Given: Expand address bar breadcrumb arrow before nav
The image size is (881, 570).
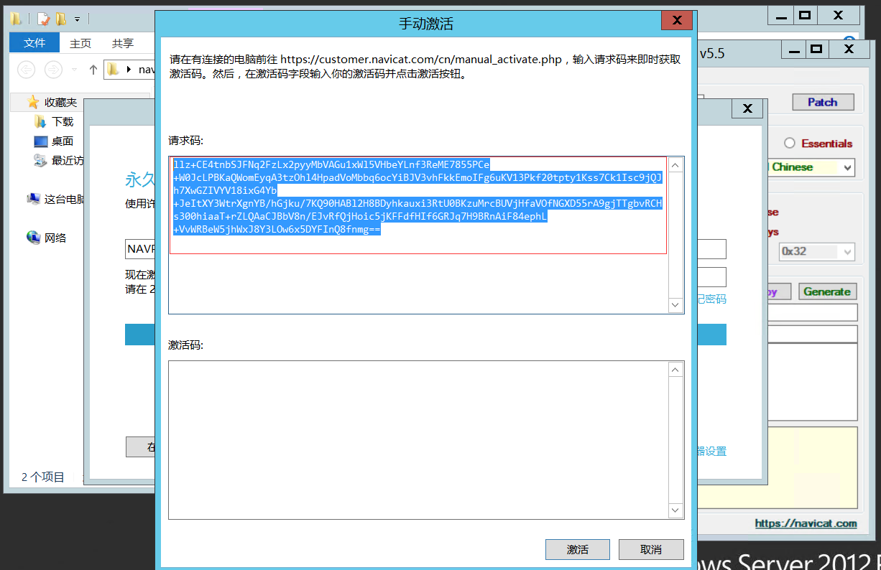Looking at the screenshot, I should tap(129, 70).
